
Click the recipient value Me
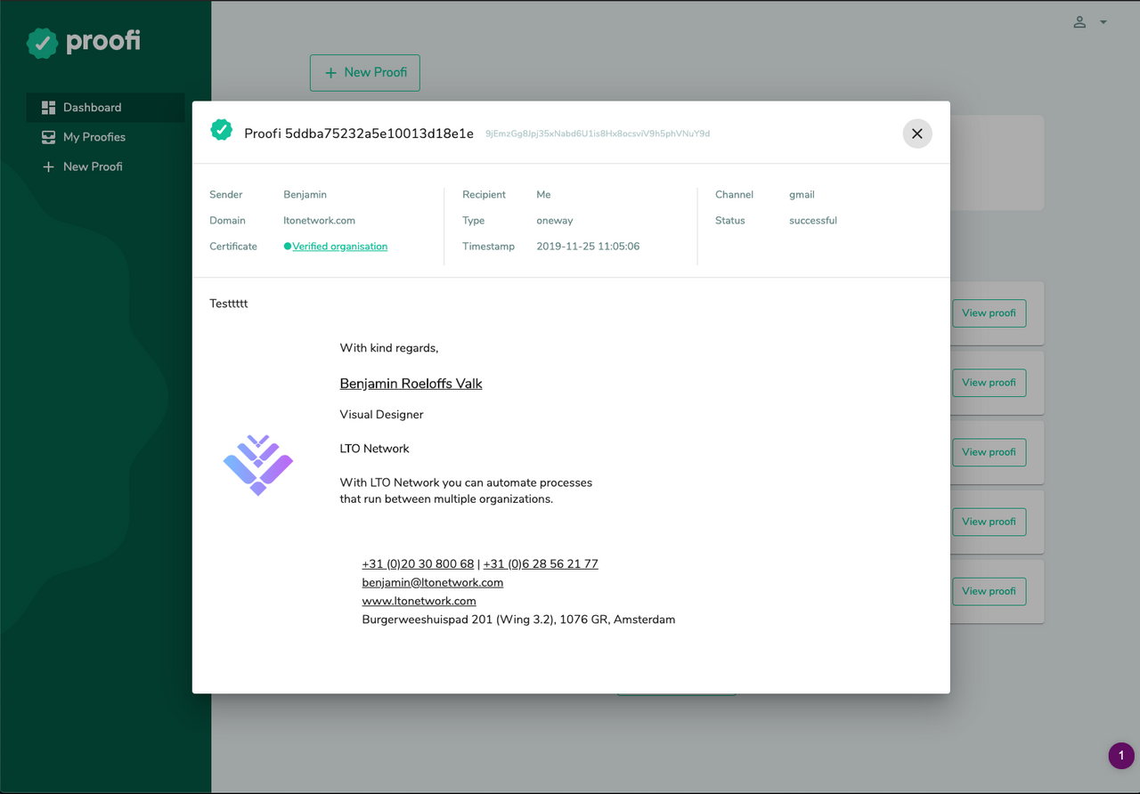click(543, 195)
